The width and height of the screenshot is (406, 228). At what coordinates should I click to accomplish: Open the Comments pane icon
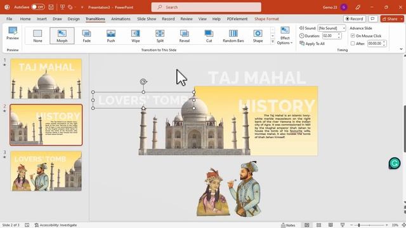(372, 19)
